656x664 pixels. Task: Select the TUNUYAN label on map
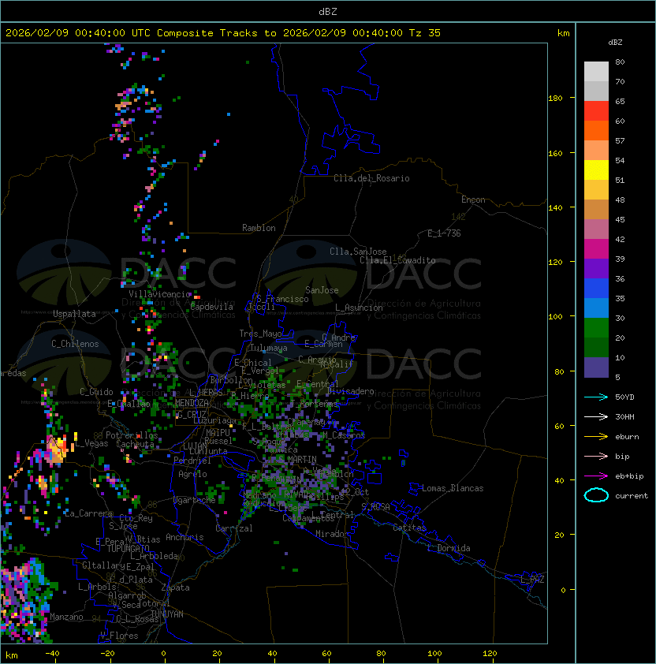point(167,613)
